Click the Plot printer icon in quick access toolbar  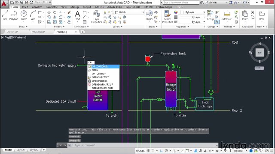click(31, 3)
